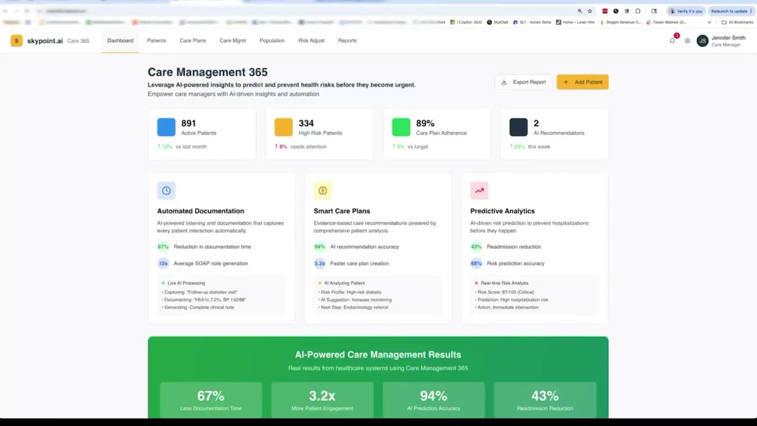Screen dimensions: 757x426
Task: Click the 43% Readmission reduction badge
Action: [x=476, y=247]
